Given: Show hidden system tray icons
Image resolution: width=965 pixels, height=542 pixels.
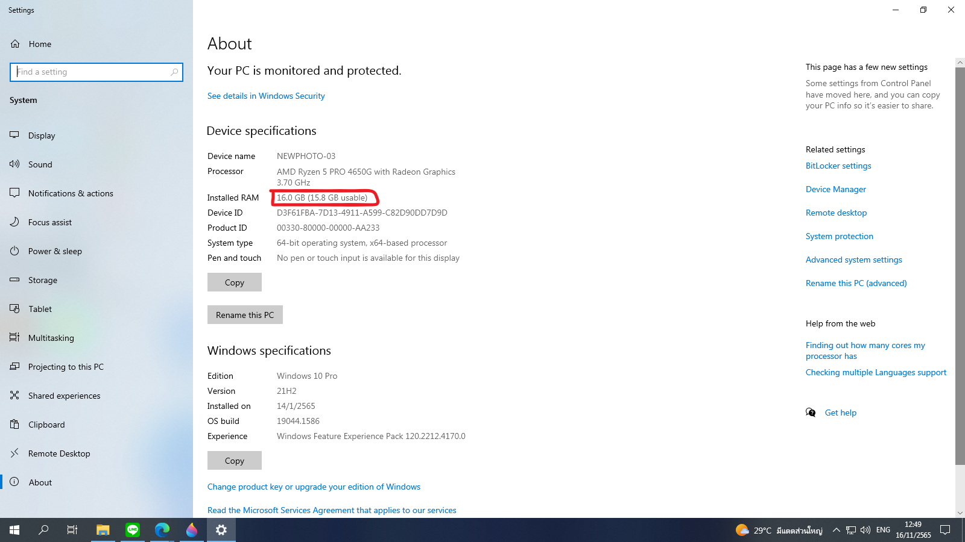Looking at the screenshot, I should coord(836,530).
